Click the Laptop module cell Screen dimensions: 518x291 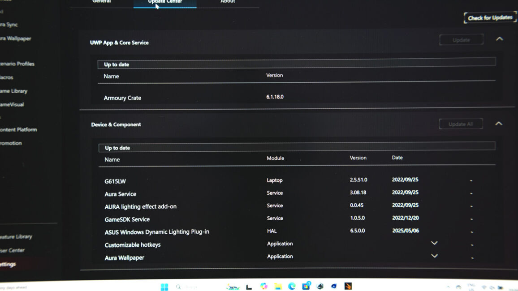coord(275,180)
